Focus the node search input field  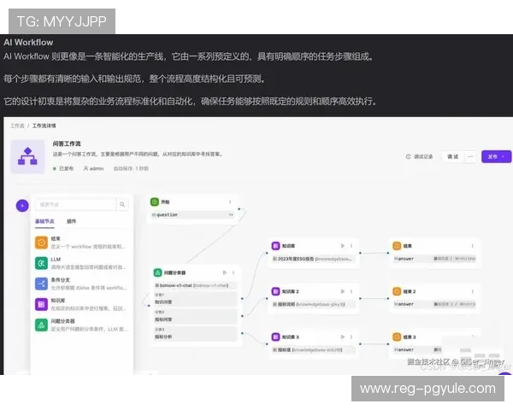click(75, 204)
